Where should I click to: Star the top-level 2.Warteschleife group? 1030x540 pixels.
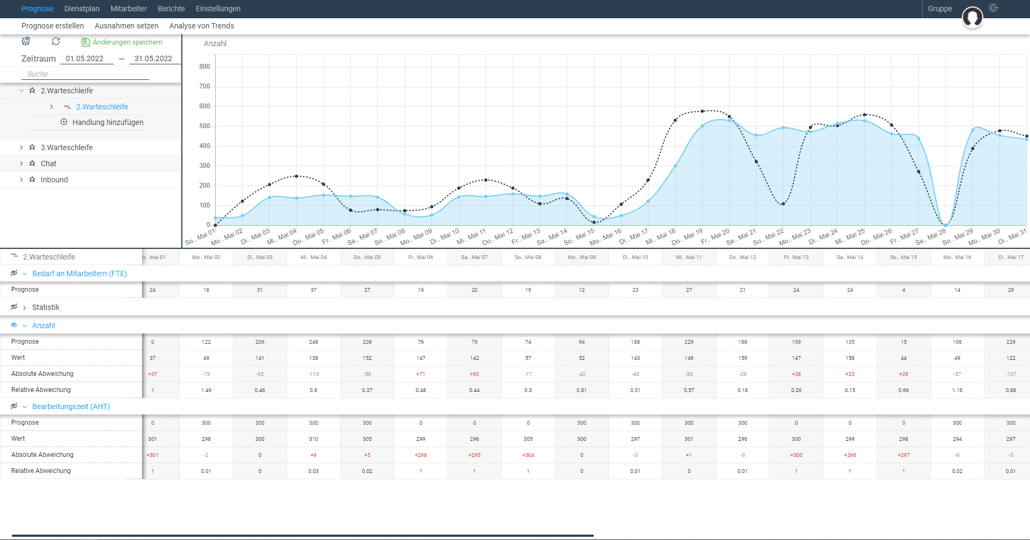32,91
